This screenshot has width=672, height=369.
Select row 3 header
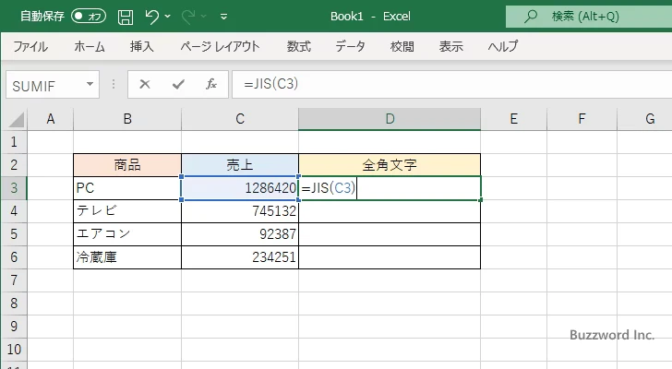pos(14,188)
